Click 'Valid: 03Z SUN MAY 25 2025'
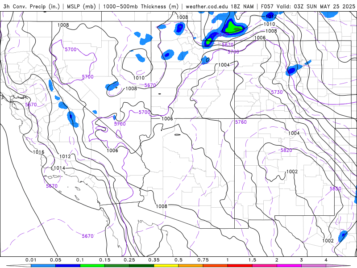Viewport: 357px width, 268px height. (x=316, y=6)
